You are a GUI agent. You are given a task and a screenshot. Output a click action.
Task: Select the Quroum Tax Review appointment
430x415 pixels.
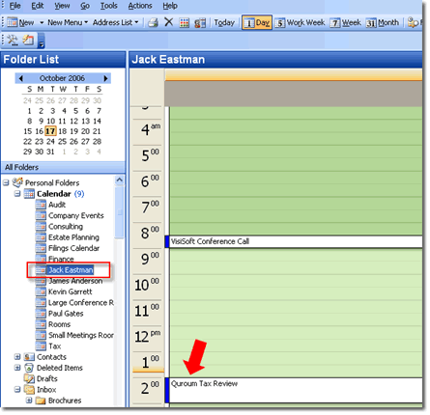point(294,390)
